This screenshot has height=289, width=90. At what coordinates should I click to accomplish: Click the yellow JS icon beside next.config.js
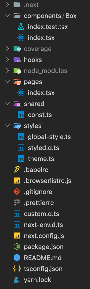(17, 236)
